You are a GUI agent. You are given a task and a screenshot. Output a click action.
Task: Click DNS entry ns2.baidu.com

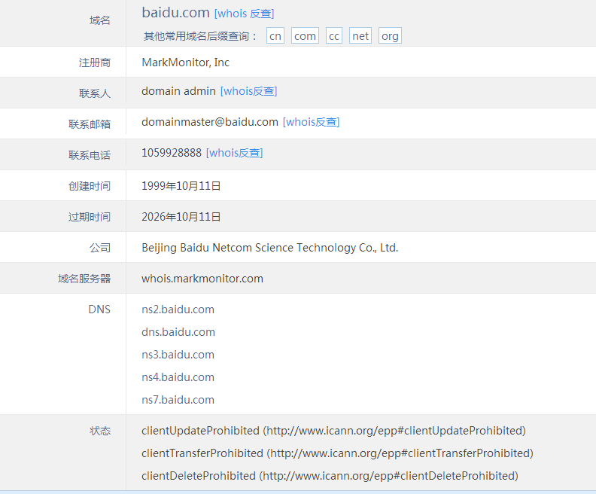coord(178,310)
